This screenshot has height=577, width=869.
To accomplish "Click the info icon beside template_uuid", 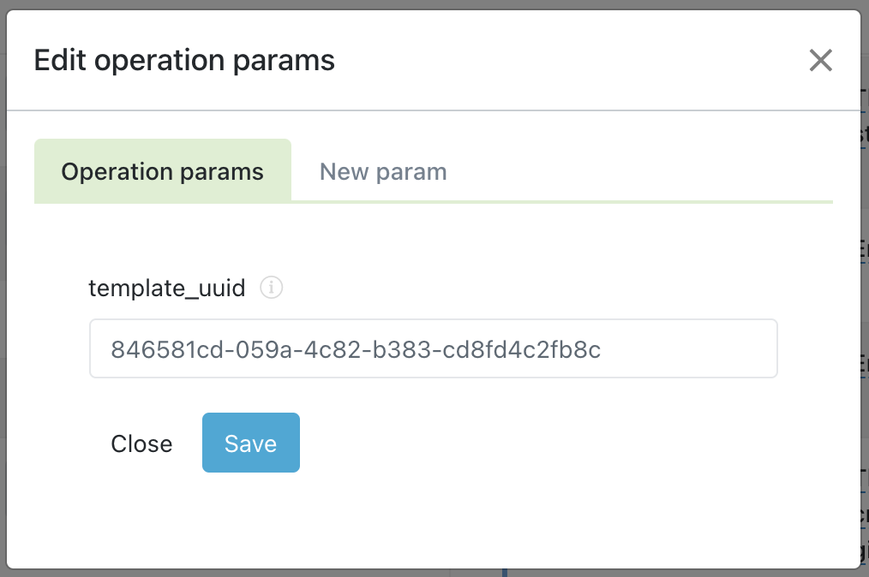I will pos(272,288).
